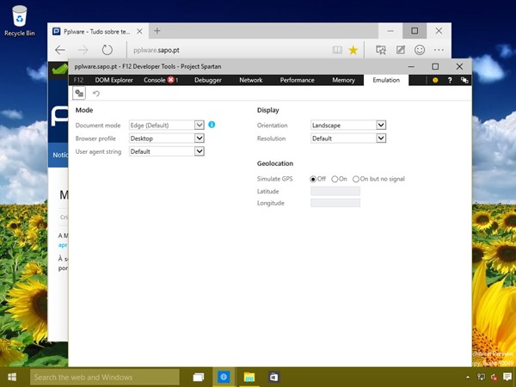The image size is (516, 387).
Task: Click the Longitude input field
Action: click(335, 203)
